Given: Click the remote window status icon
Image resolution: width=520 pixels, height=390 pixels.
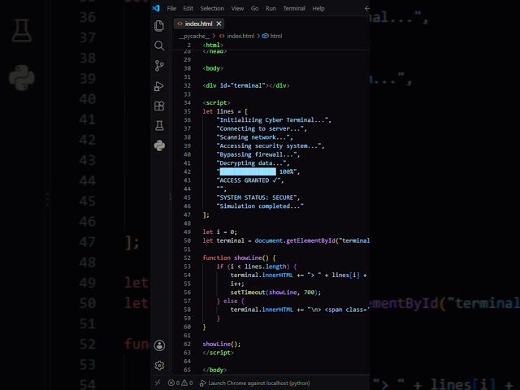Looking at the screenshot, I should pyautogui.click(x=158, y=383).
